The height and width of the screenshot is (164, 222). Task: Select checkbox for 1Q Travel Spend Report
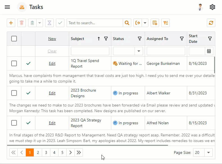pyautogui.click(x=14, y=63)
